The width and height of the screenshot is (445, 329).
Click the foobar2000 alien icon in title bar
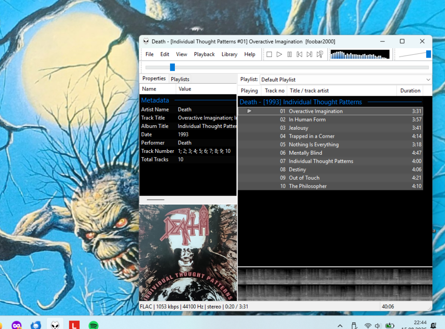[146, 41]
